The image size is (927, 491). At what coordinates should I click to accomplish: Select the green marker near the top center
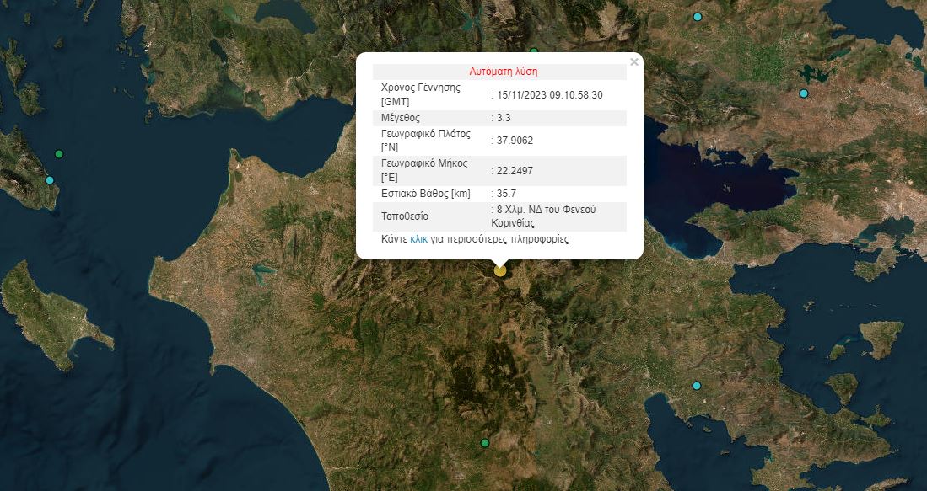(535, 50)
